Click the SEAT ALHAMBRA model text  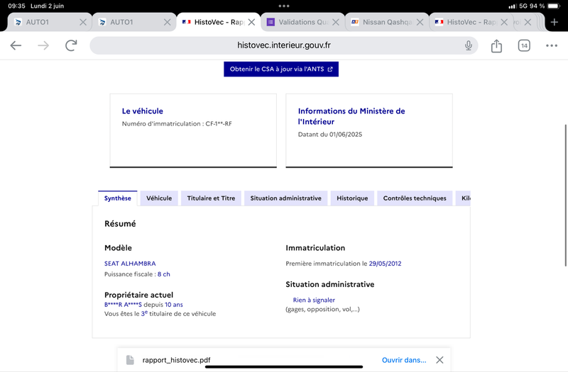tap(130, 264)
